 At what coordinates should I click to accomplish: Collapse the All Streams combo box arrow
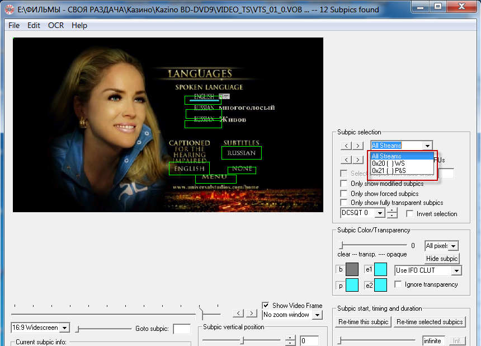click(428, 146)
